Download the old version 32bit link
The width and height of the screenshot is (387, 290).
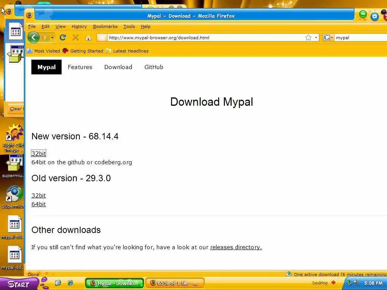coord(39,196)
